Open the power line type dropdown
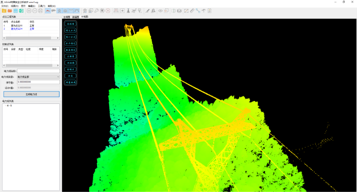The image size is (357, 192). [x=39, y=77]
